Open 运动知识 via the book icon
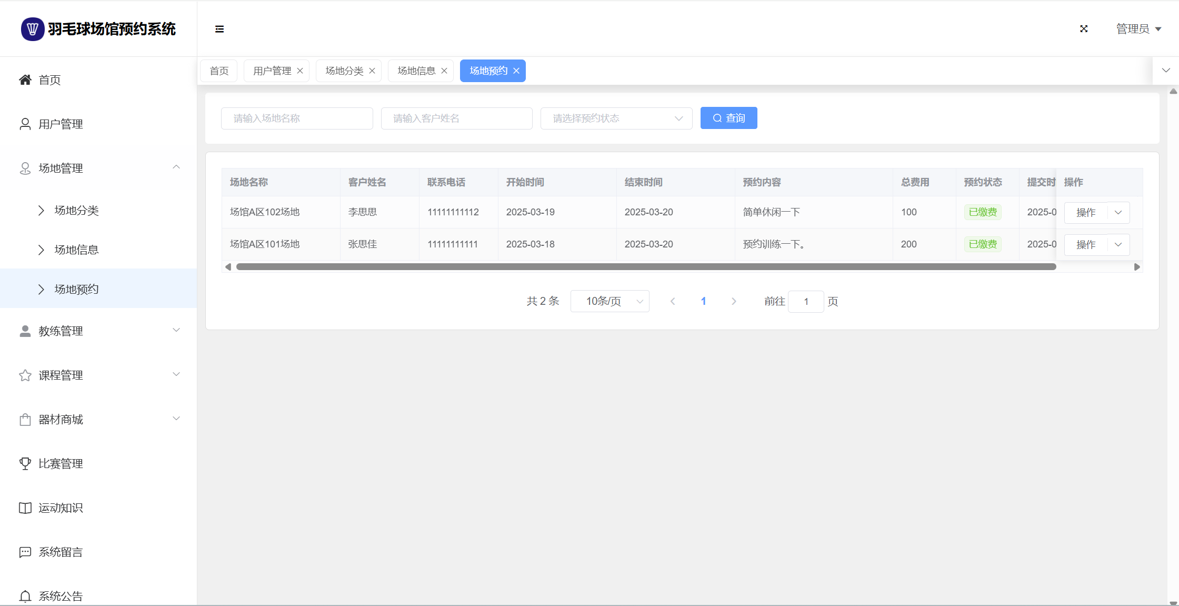The image size is (1179, 606). click(25, 508)
